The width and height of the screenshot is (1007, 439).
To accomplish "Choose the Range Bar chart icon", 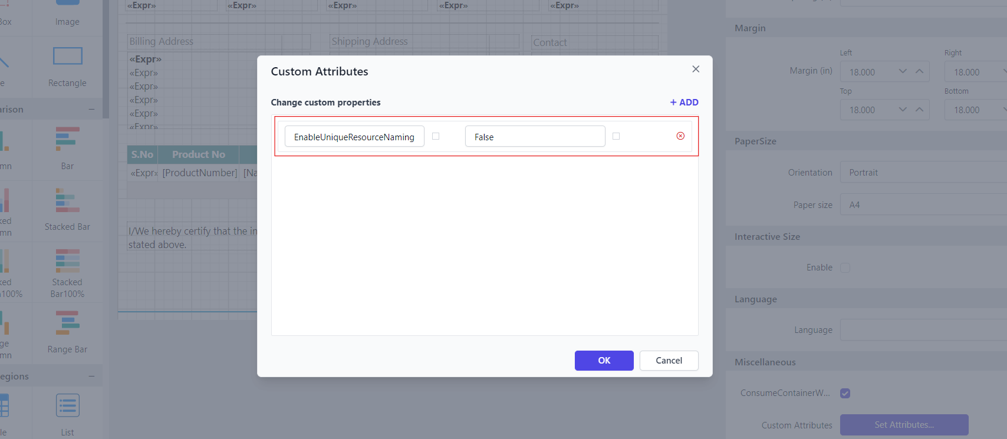I will (67, 323).
